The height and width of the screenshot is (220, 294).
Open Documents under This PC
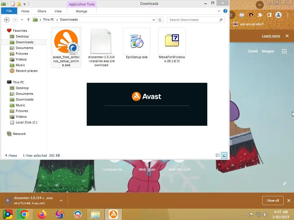point(24,94)
